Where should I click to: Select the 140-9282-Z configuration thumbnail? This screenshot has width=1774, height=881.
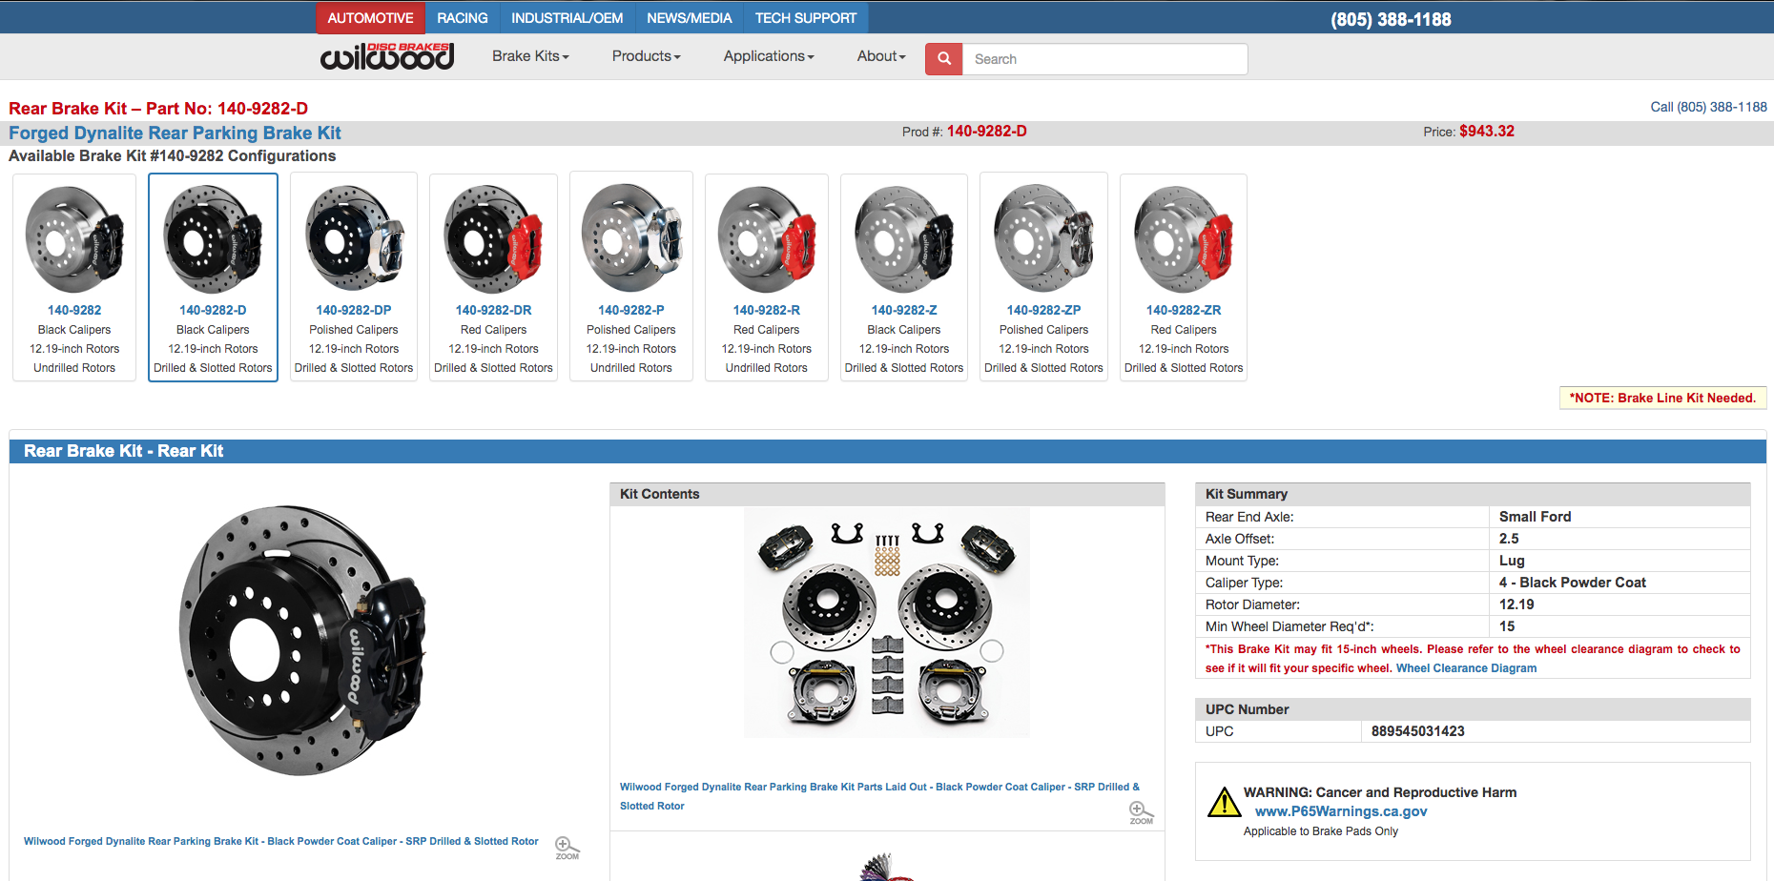pos(904,238)
